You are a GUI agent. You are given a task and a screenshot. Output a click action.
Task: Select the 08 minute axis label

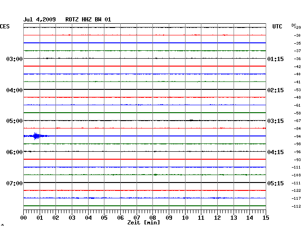(x=152, y=218)
